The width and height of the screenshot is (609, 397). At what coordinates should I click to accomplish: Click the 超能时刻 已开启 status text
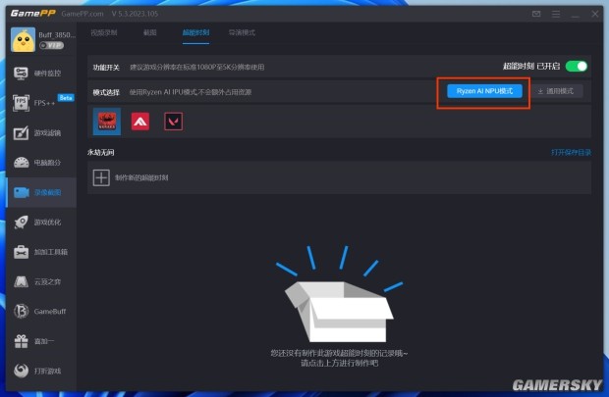point(531,67)
